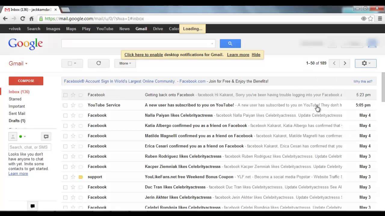385x216 pixels.
Task: Click the Google logo
Action: 26,44
